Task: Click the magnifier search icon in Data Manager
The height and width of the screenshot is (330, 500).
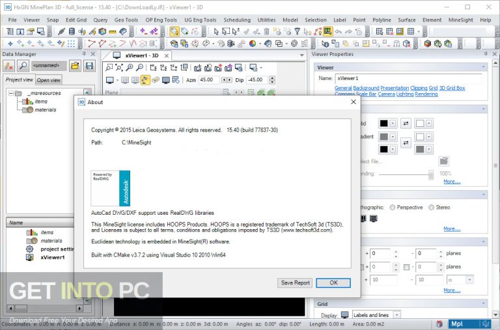Action: (x=23, y=66)
